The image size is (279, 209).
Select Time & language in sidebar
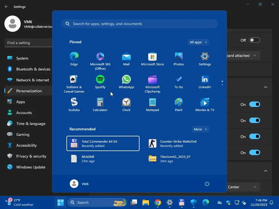(x=28, y=124)
